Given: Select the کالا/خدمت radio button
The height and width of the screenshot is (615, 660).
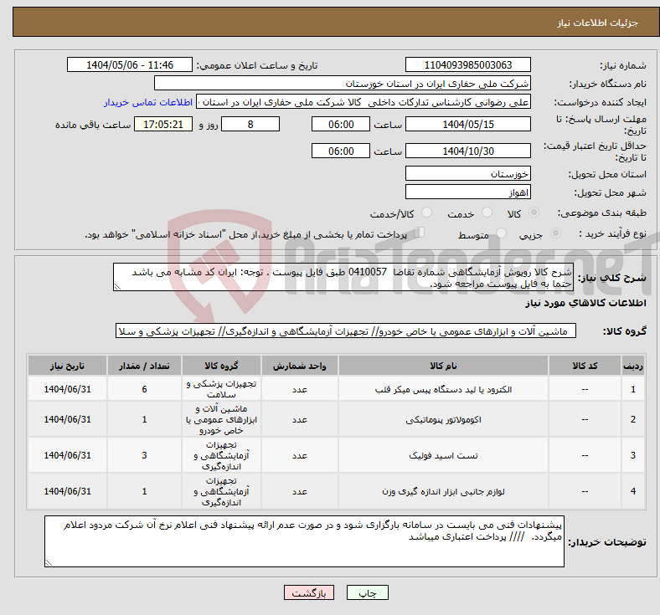Looking at the screenshot, I should 427,213.
